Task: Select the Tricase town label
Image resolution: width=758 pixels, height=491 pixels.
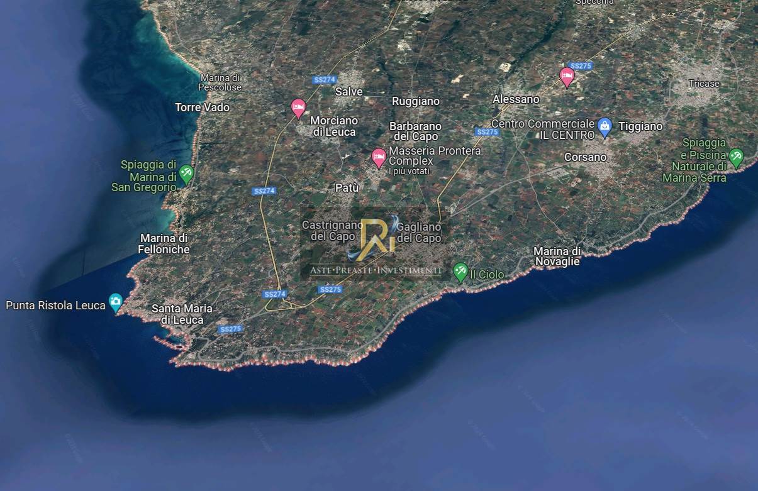Action: click(x=703, y=84)
